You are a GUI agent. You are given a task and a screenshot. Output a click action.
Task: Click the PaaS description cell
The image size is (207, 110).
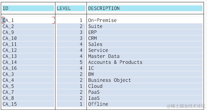145,92
